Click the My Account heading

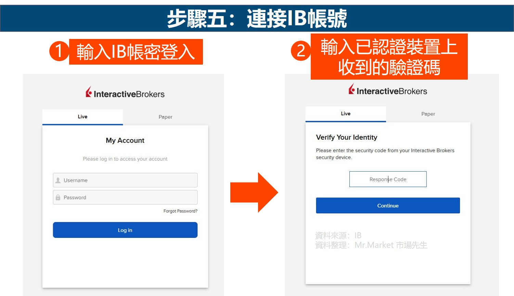point(125,140)
